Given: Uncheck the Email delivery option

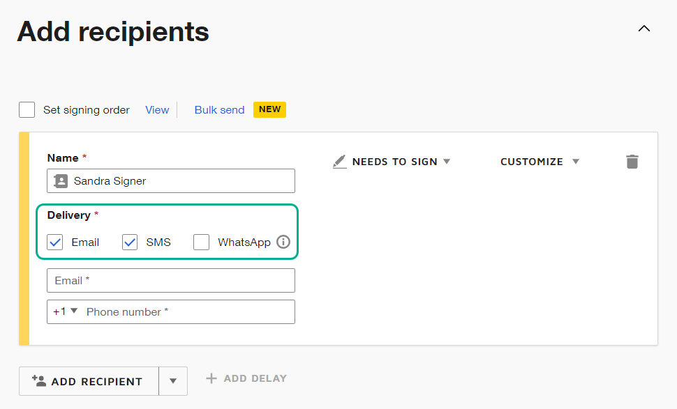Looking at the screenshot, I should 54,242.
